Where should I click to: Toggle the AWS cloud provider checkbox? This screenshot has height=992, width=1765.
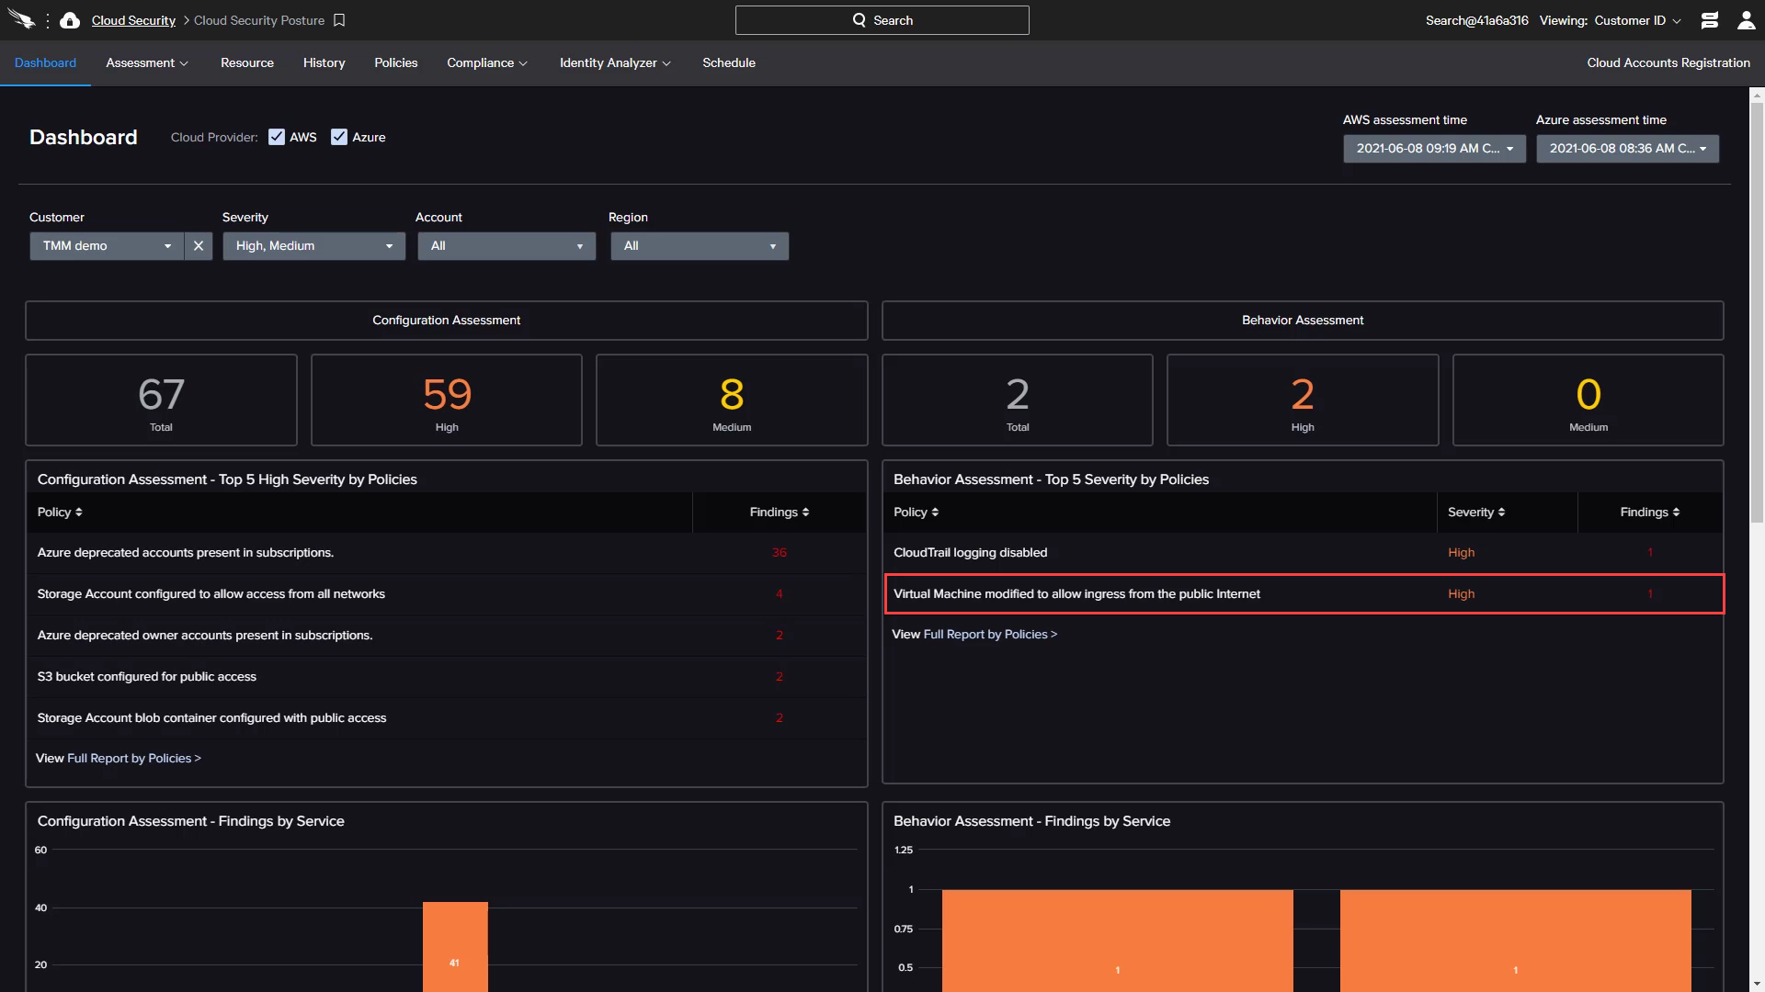point(277,137)
